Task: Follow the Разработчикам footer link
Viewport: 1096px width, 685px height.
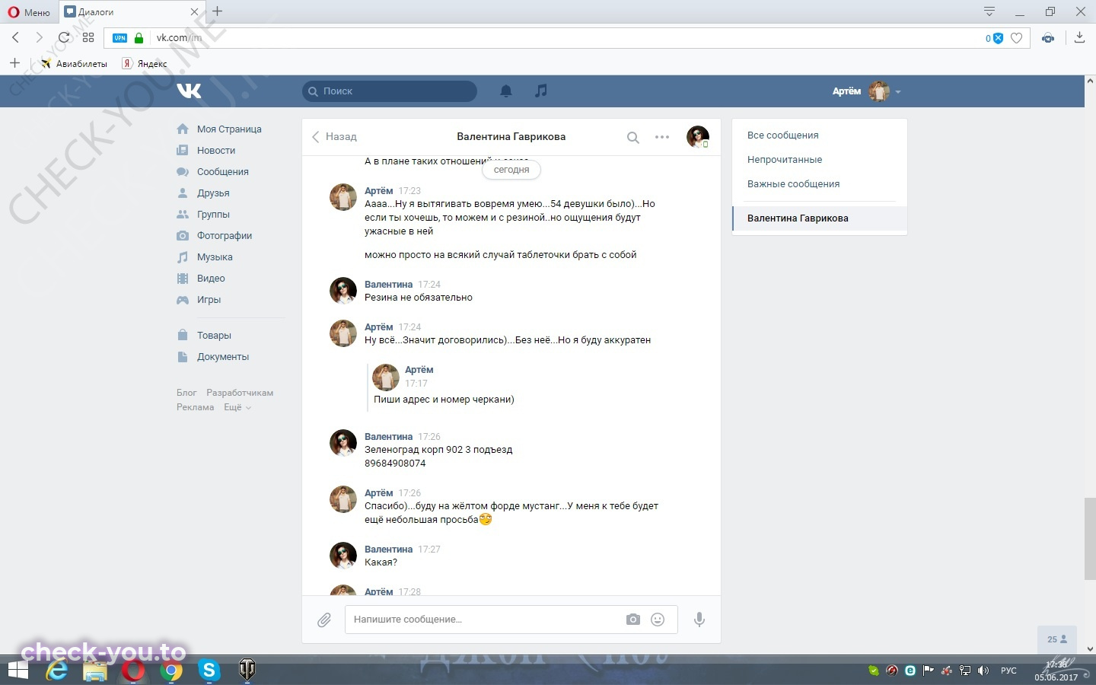Action: point(240,393)
